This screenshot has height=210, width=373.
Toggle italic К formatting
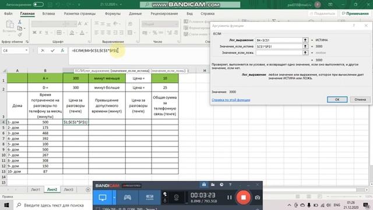pyautogui.click(x=40, y=33)
